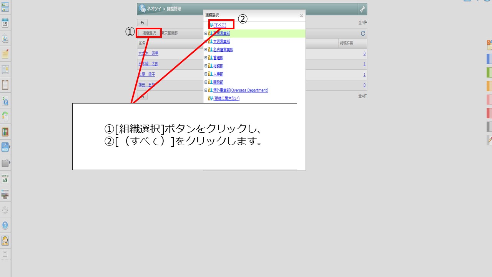Viewport: 492px width, 277px height.
Task: Open the yellow notepad icon in sidebar
Action: (x=5, y=54)
